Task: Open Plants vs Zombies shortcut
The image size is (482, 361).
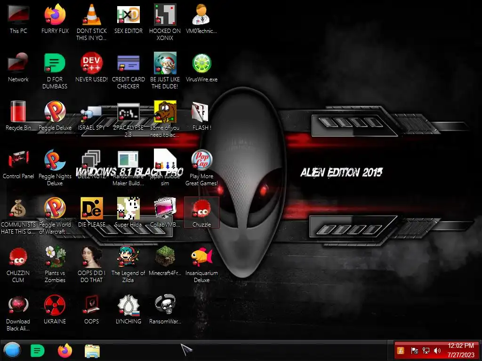Action: point(55,264)
